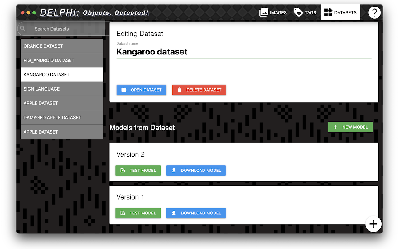Select Orange Dataset in the list
This screenshot has height=249, width=399.
click(62, 46)
